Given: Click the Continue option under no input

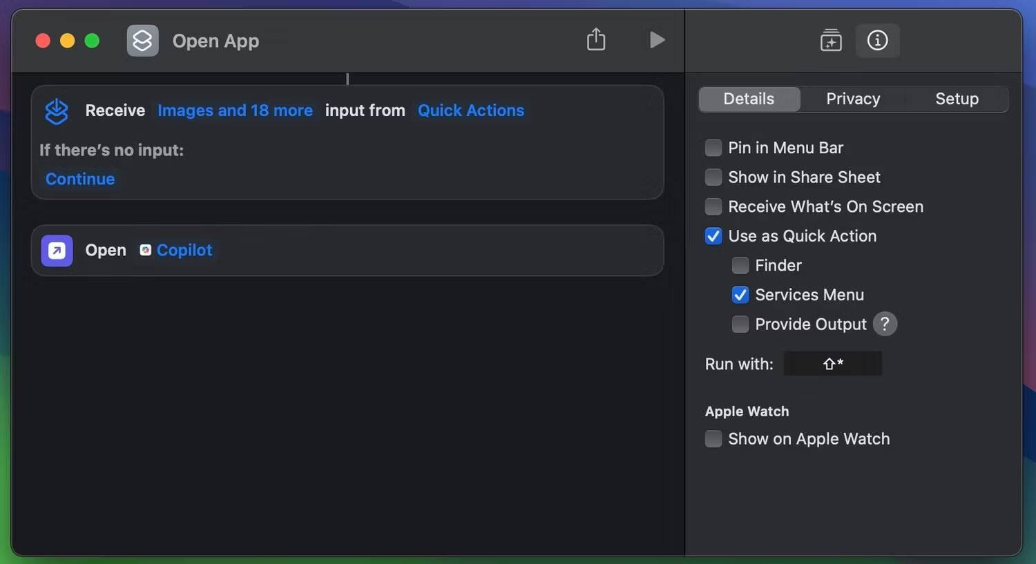Looking at the screenshot, I should click(x=79, y=179).
